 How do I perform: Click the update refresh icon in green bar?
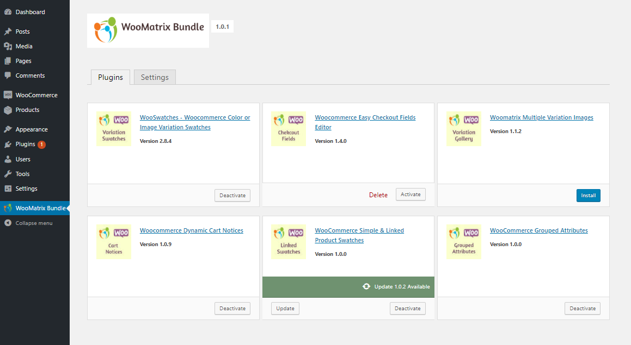[366, 286]
